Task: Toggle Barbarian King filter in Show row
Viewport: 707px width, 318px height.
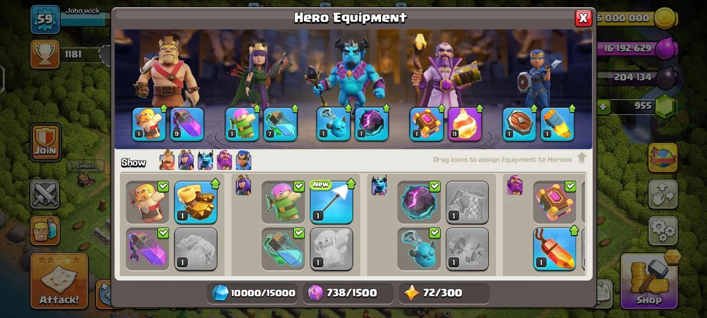Action: 167,160
